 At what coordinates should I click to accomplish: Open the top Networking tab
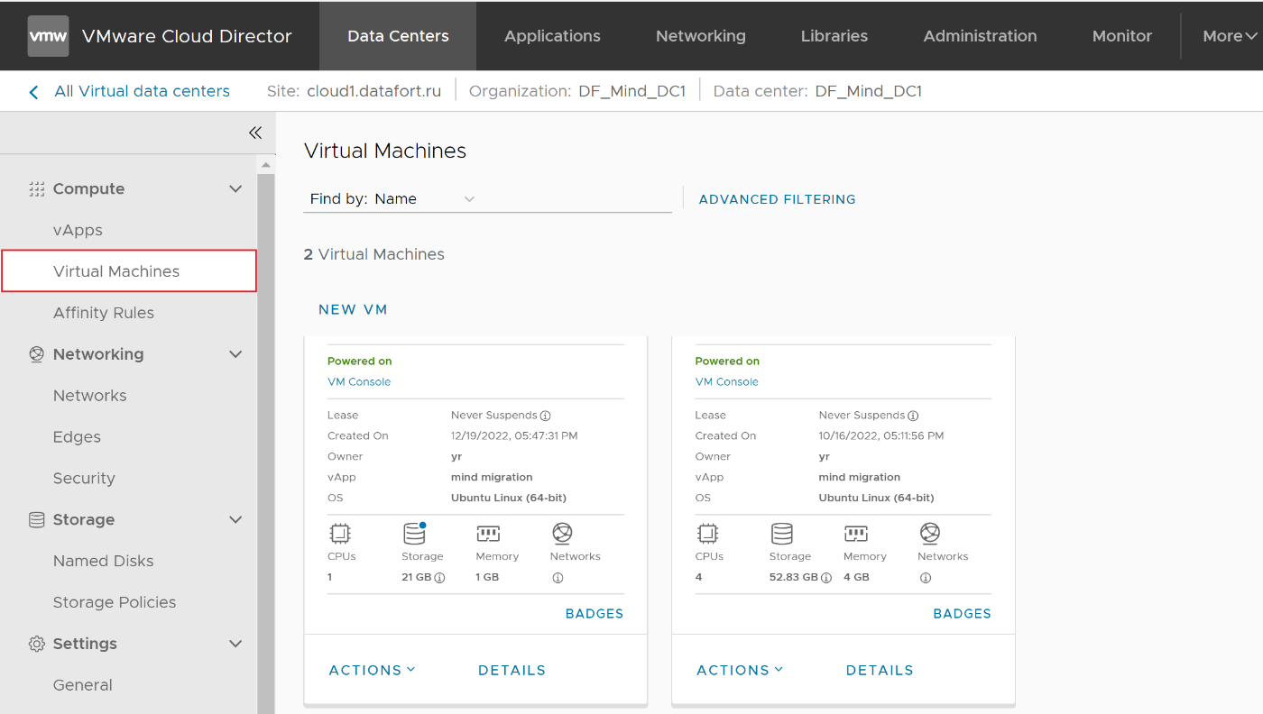pyautogui.click(x=701, y=36)
